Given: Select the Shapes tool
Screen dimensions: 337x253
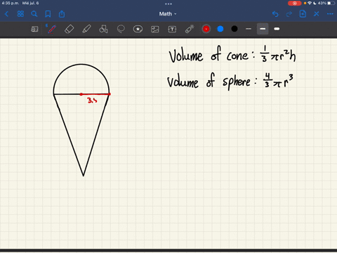Looking at the screenshot, I should pos(103,29).
